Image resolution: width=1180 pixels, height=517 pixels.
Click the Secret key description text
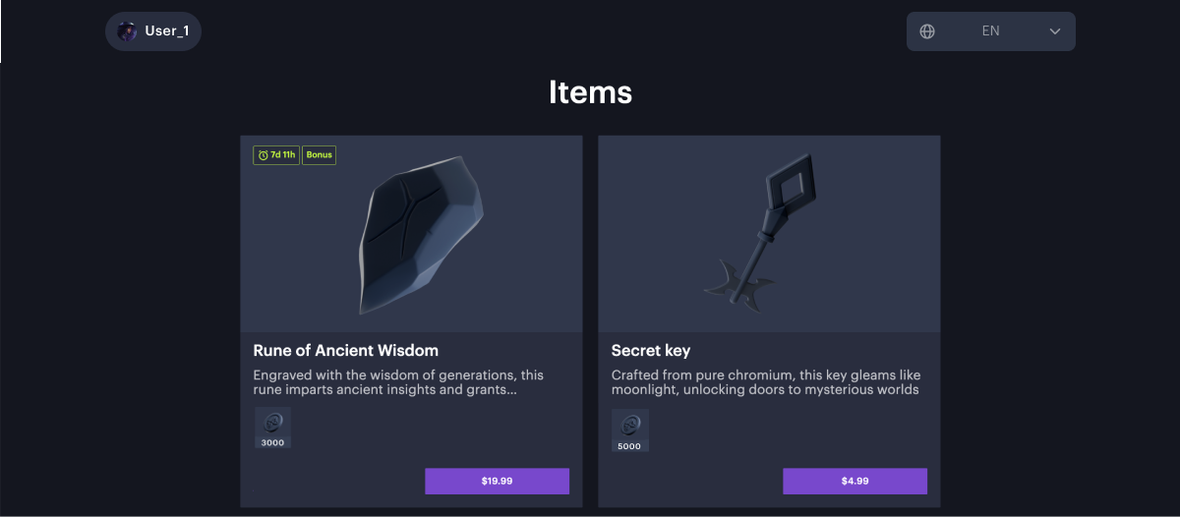pos(765,382)
